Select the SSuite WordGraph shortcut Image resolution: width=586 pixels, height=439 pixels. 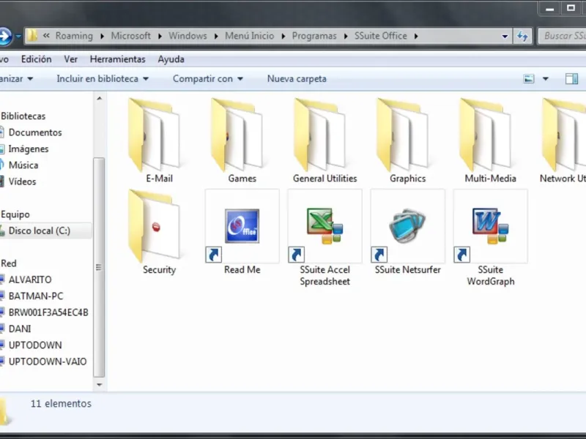tap(490, 237)
